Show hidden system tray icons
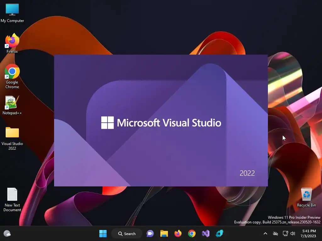 [x=265, y=233]
